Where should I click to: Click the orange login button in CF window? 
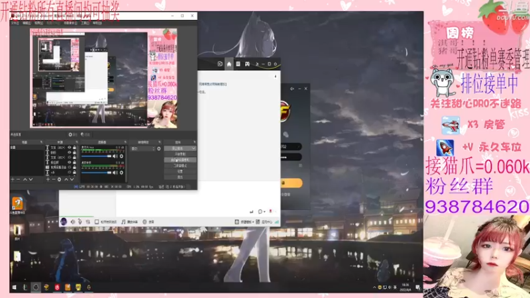[x=291, y=183]
